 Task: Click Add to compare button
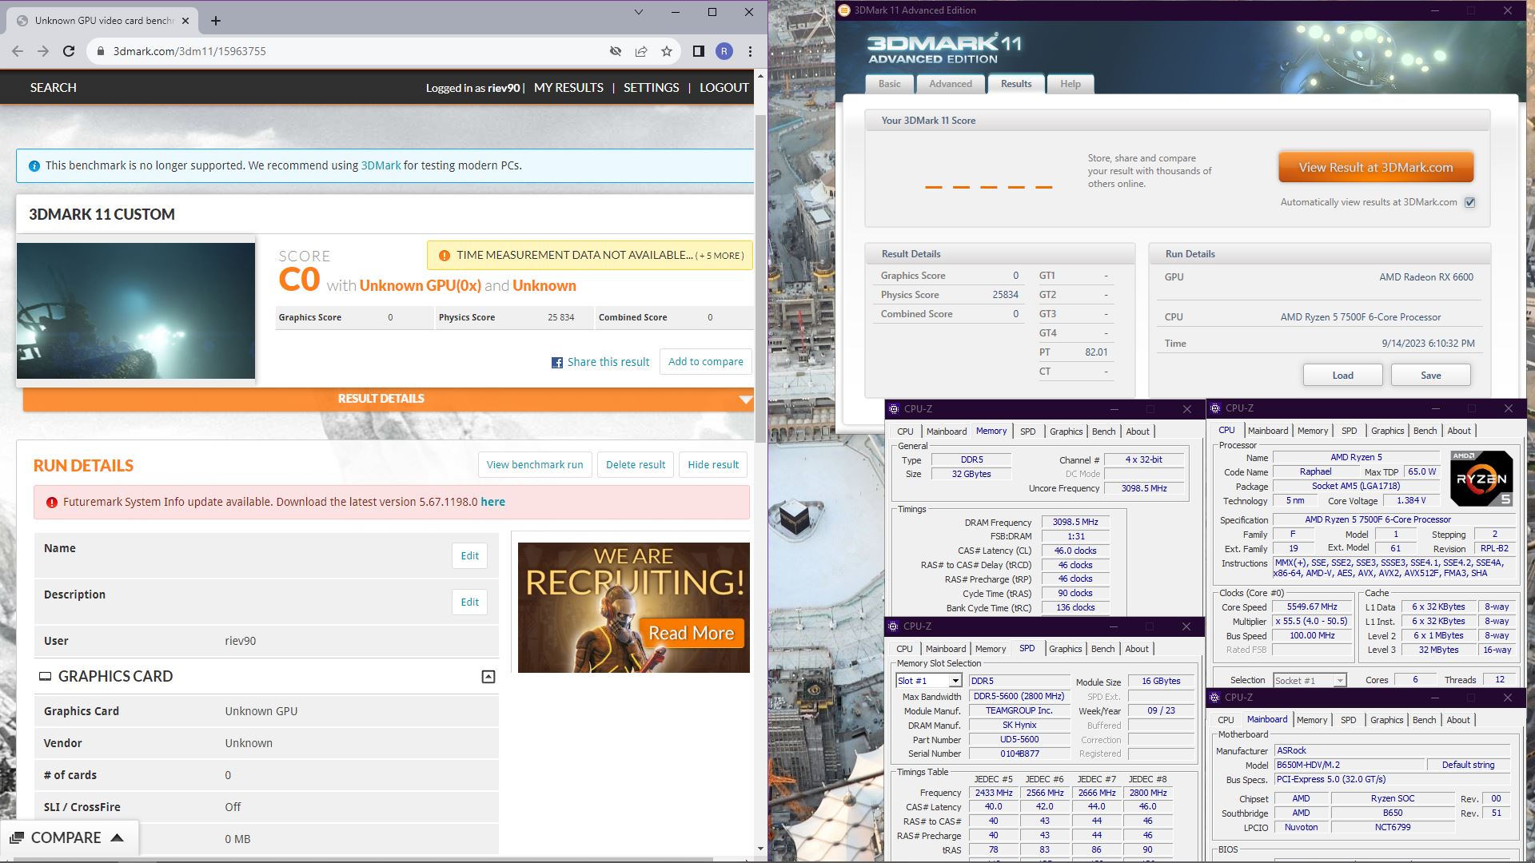point(706,362)
